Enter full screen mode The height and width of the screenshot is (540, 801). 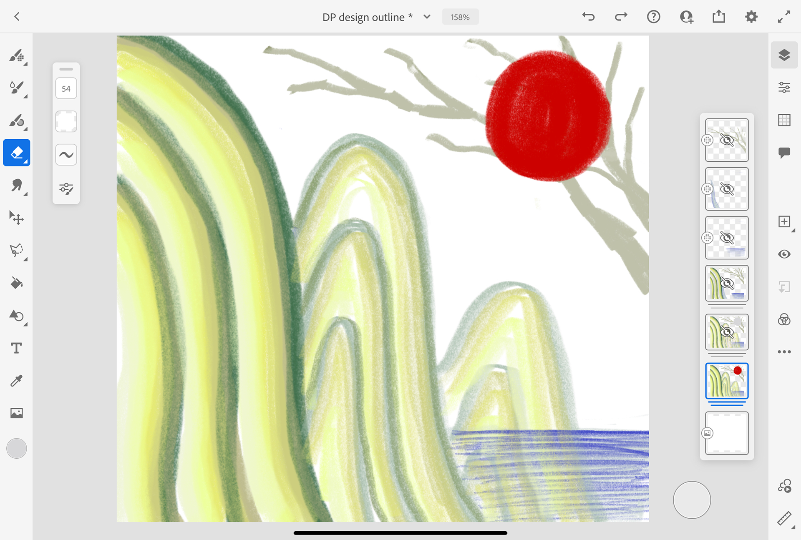784,17
